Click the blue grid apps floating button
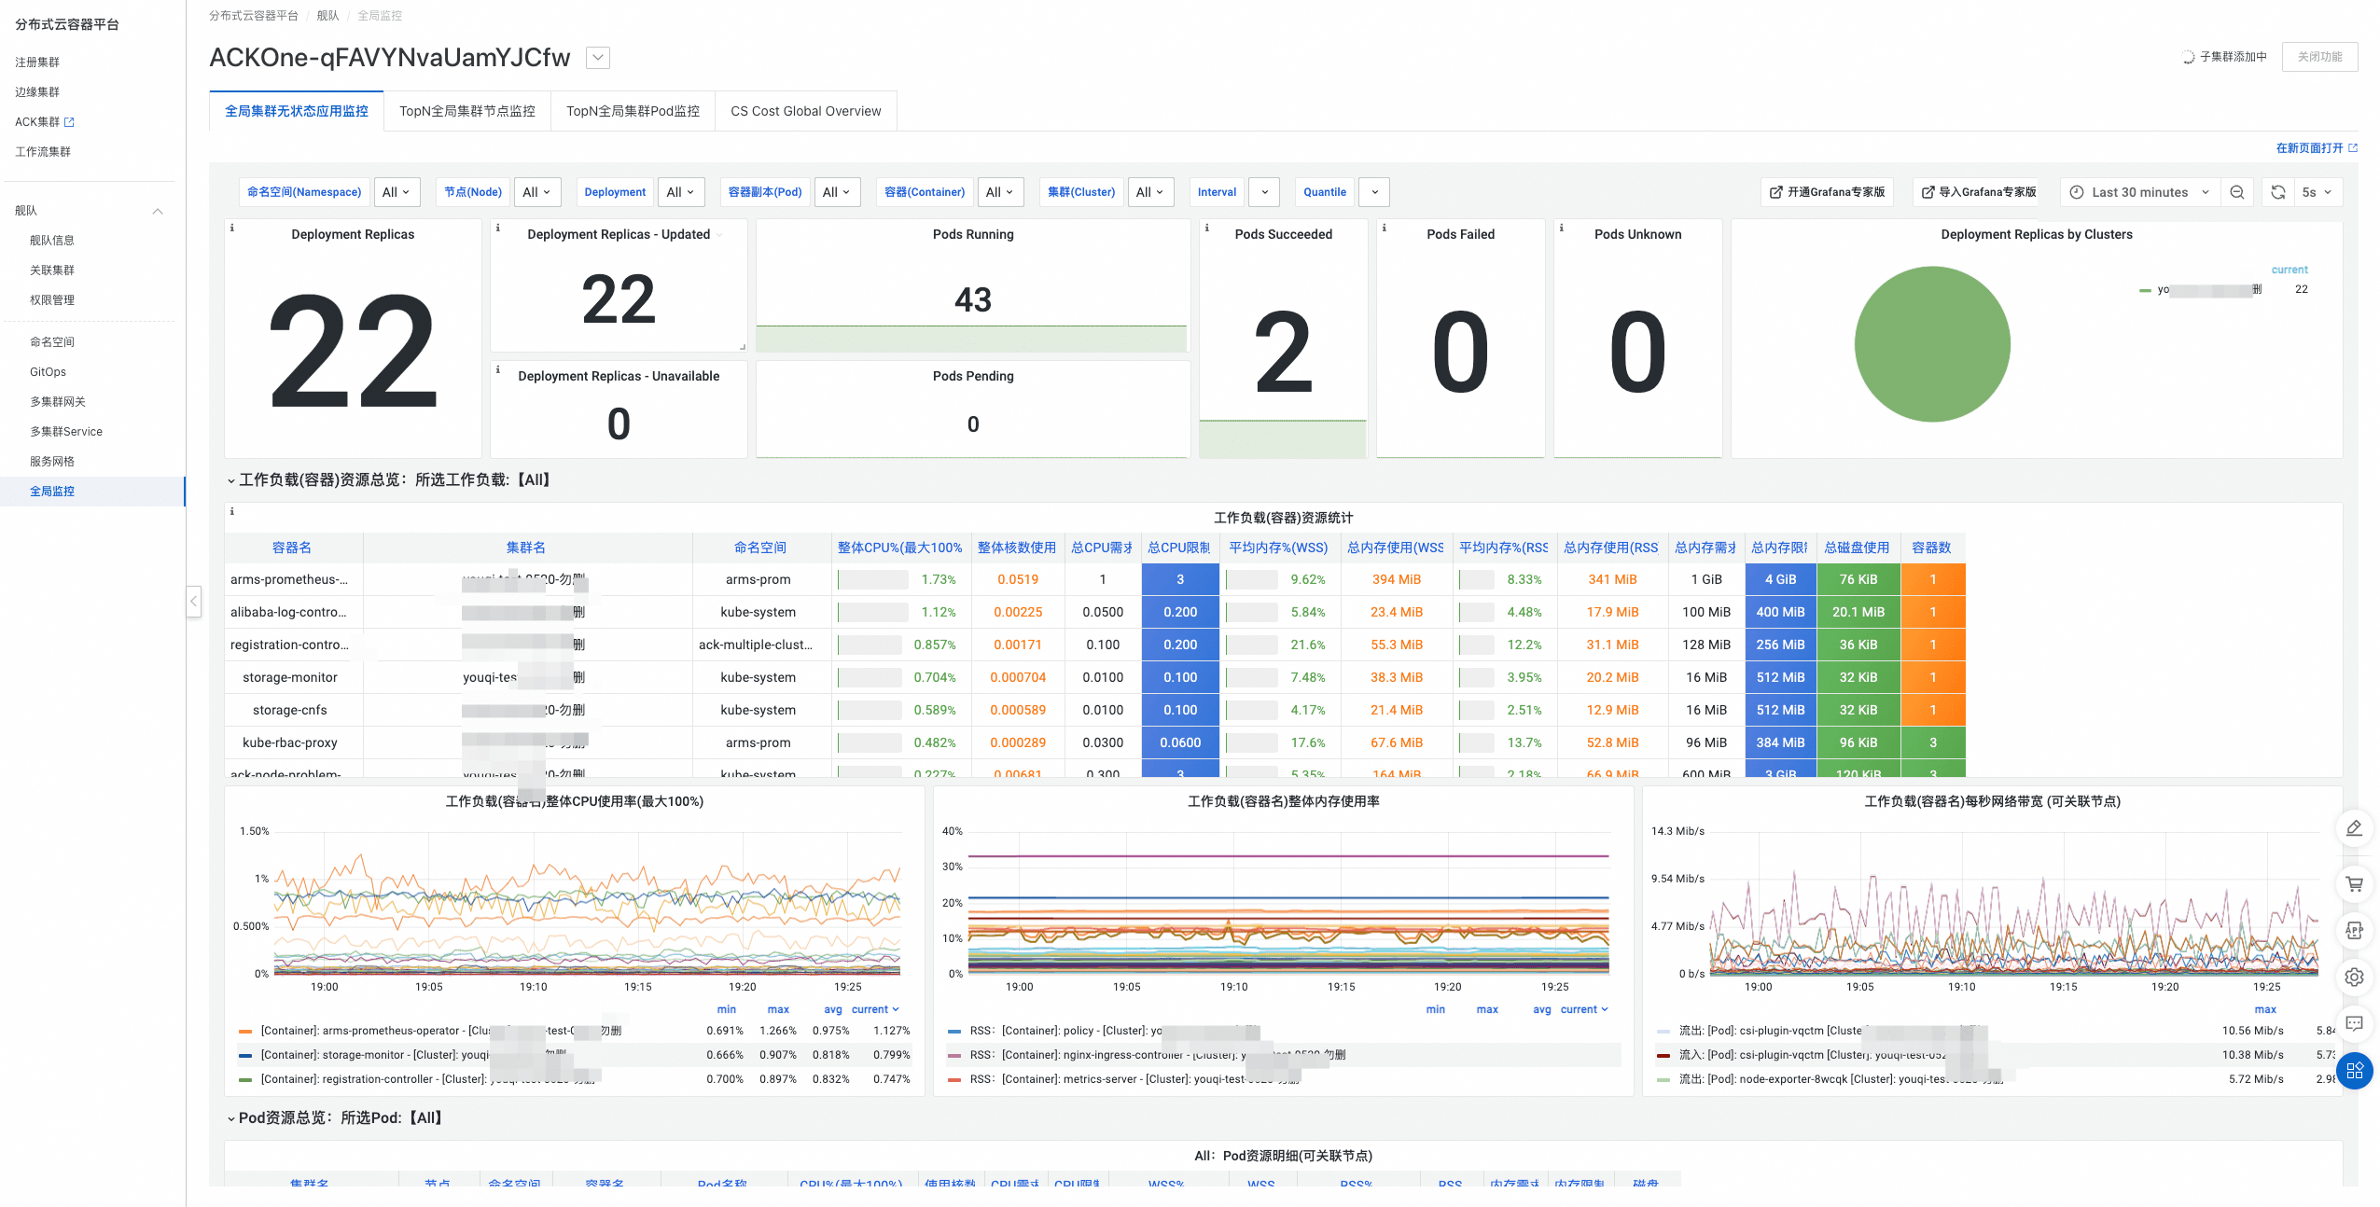 tap(2354, 1070)
